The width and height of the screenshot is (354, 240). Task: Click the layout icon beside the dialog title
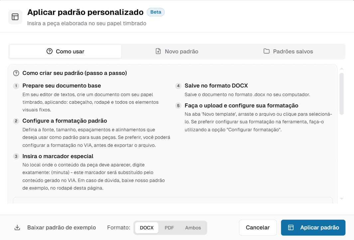coord(15,17)
